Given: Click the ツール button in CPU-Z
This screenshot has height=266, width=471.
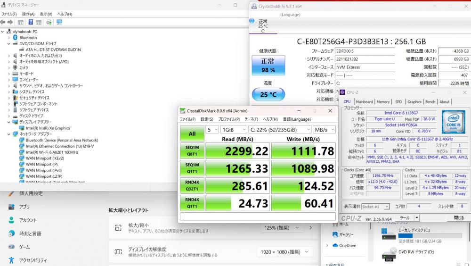Looking at the screenshot, I should click(x=405, y=218).
